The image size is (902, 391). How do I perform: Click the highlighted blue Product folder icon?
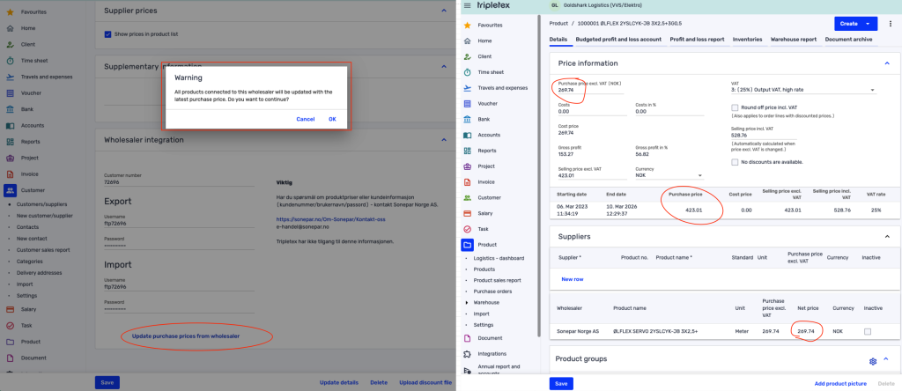click(467, 244)
